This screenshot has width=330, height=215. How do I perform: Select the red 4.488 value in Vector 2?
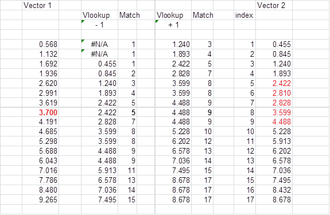(x=274, y=122)
